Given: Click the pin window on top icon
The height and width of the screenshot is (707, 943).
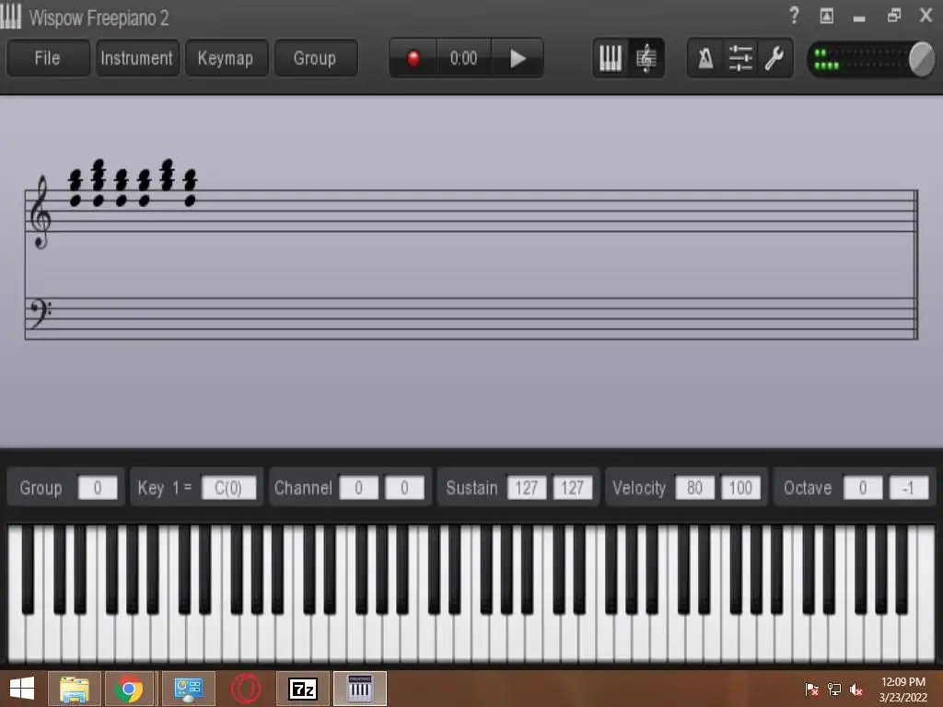Looking at the screenshot, I should 827,17.
